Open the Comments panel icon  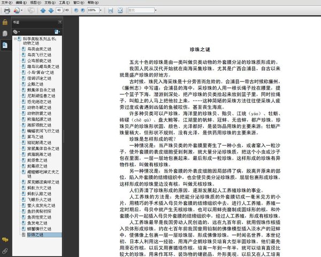pyautogui.click(x=5, y=239)
